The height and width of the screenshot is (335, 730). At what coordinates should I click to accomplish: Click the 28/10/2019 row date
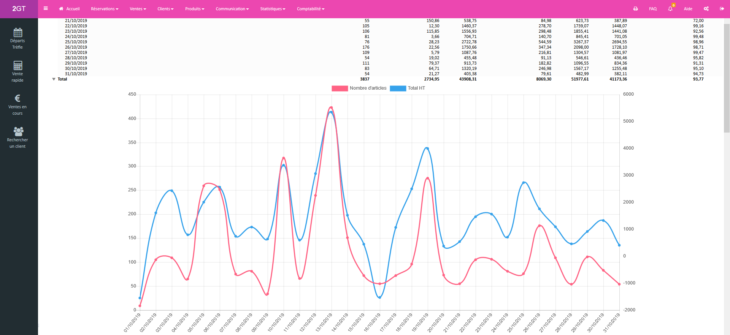(x=76, y=58)
